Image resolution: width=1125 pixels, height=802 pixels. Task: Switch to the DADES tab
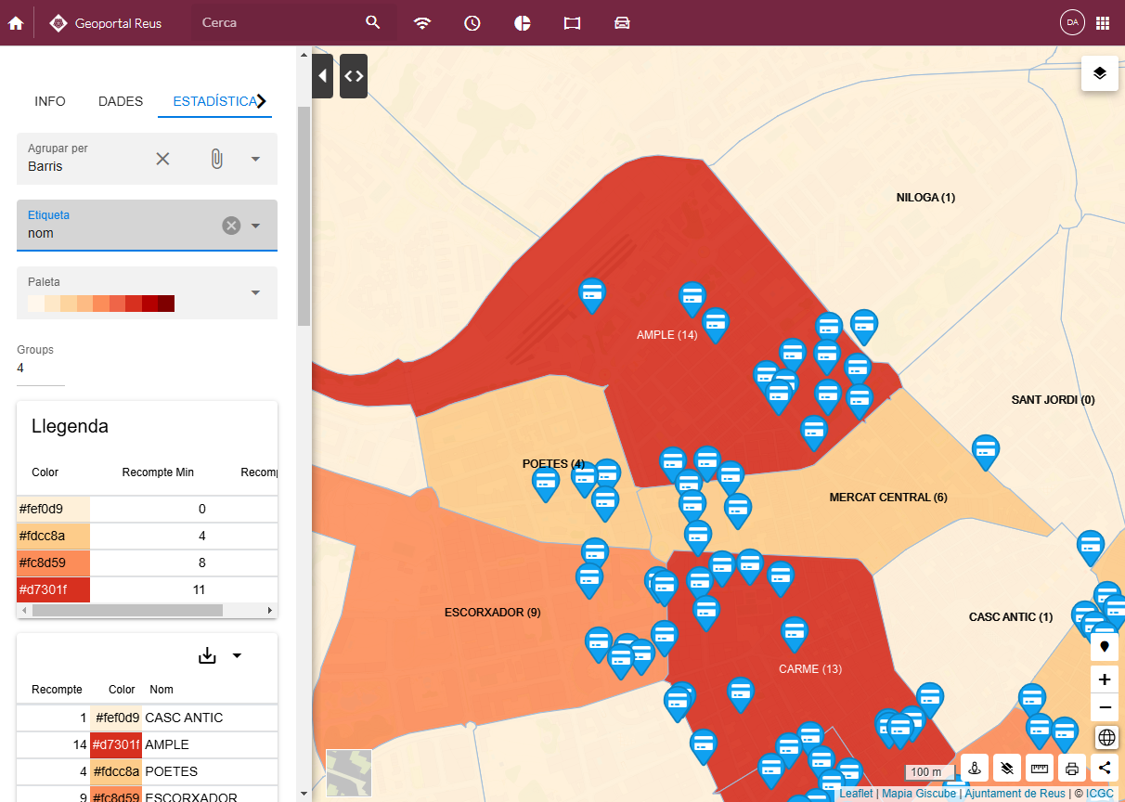coord(121,101)
